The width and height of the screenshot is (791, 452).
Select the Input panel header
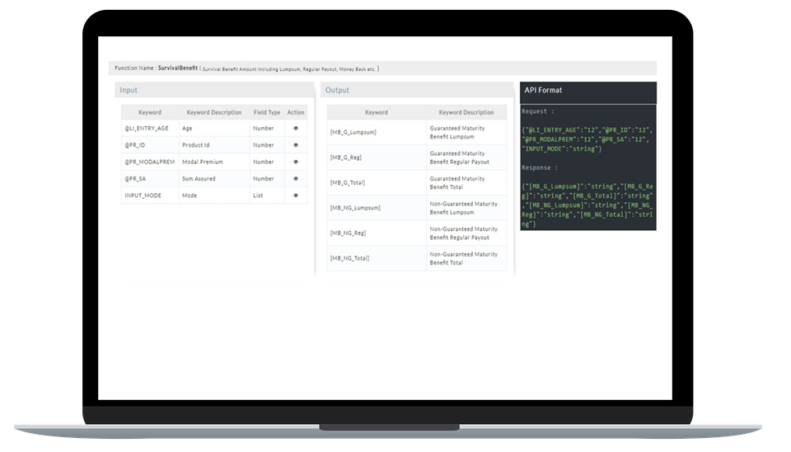click(x=129, y=90)
